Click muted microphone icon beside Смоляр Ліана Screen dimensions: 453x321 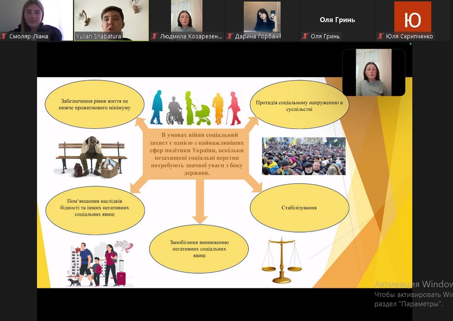pyautogui.click(x=4, y=36)
